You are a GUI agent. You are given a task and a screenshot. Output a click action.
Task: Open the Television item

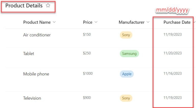(x=32, y=98)
